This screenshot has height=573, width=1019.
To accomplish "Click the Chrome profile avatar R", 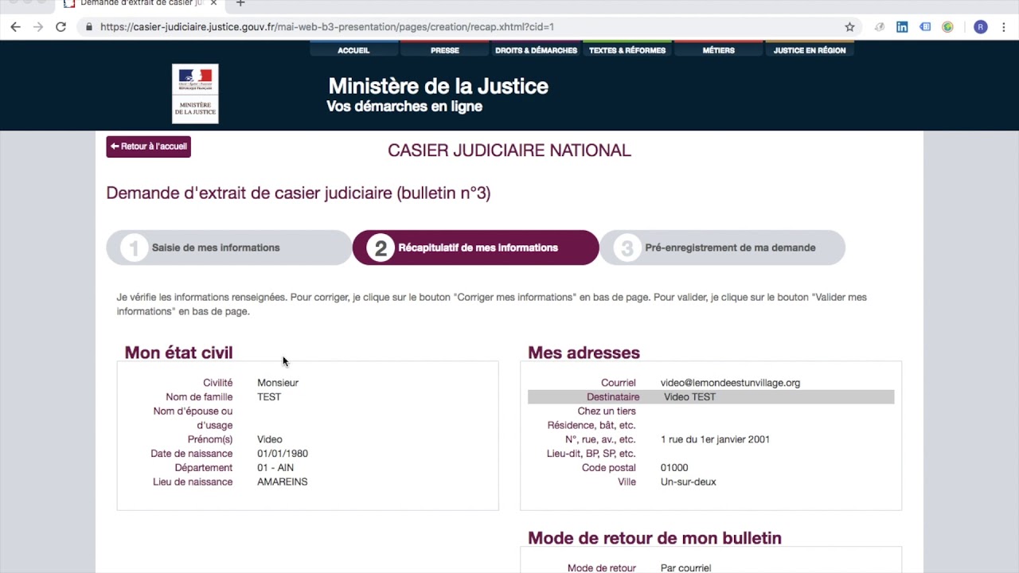I will point(980,27).
